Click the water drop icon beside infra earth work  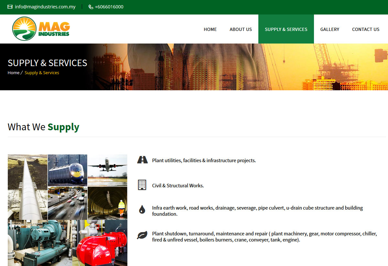142,210
